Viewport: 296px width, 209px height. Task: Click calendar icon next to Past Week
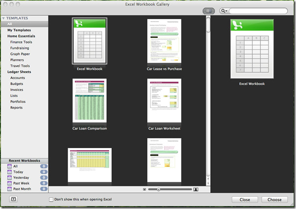[x=9, y=183]
